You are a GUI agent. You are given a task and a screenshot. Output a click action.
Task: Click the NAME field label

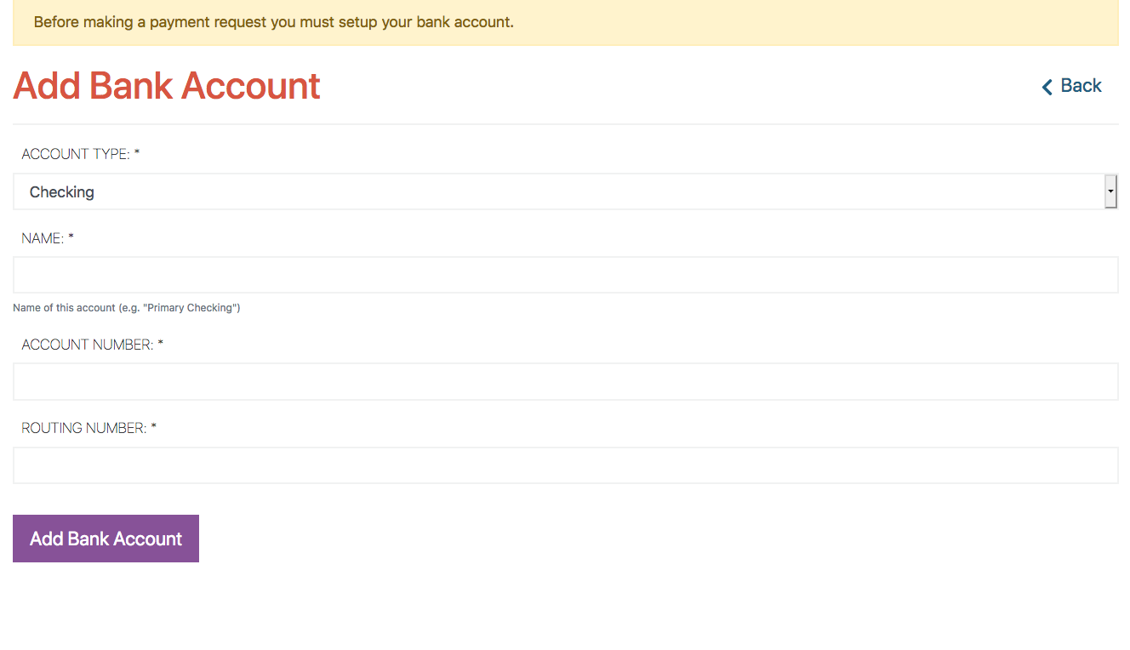point(43,238)
